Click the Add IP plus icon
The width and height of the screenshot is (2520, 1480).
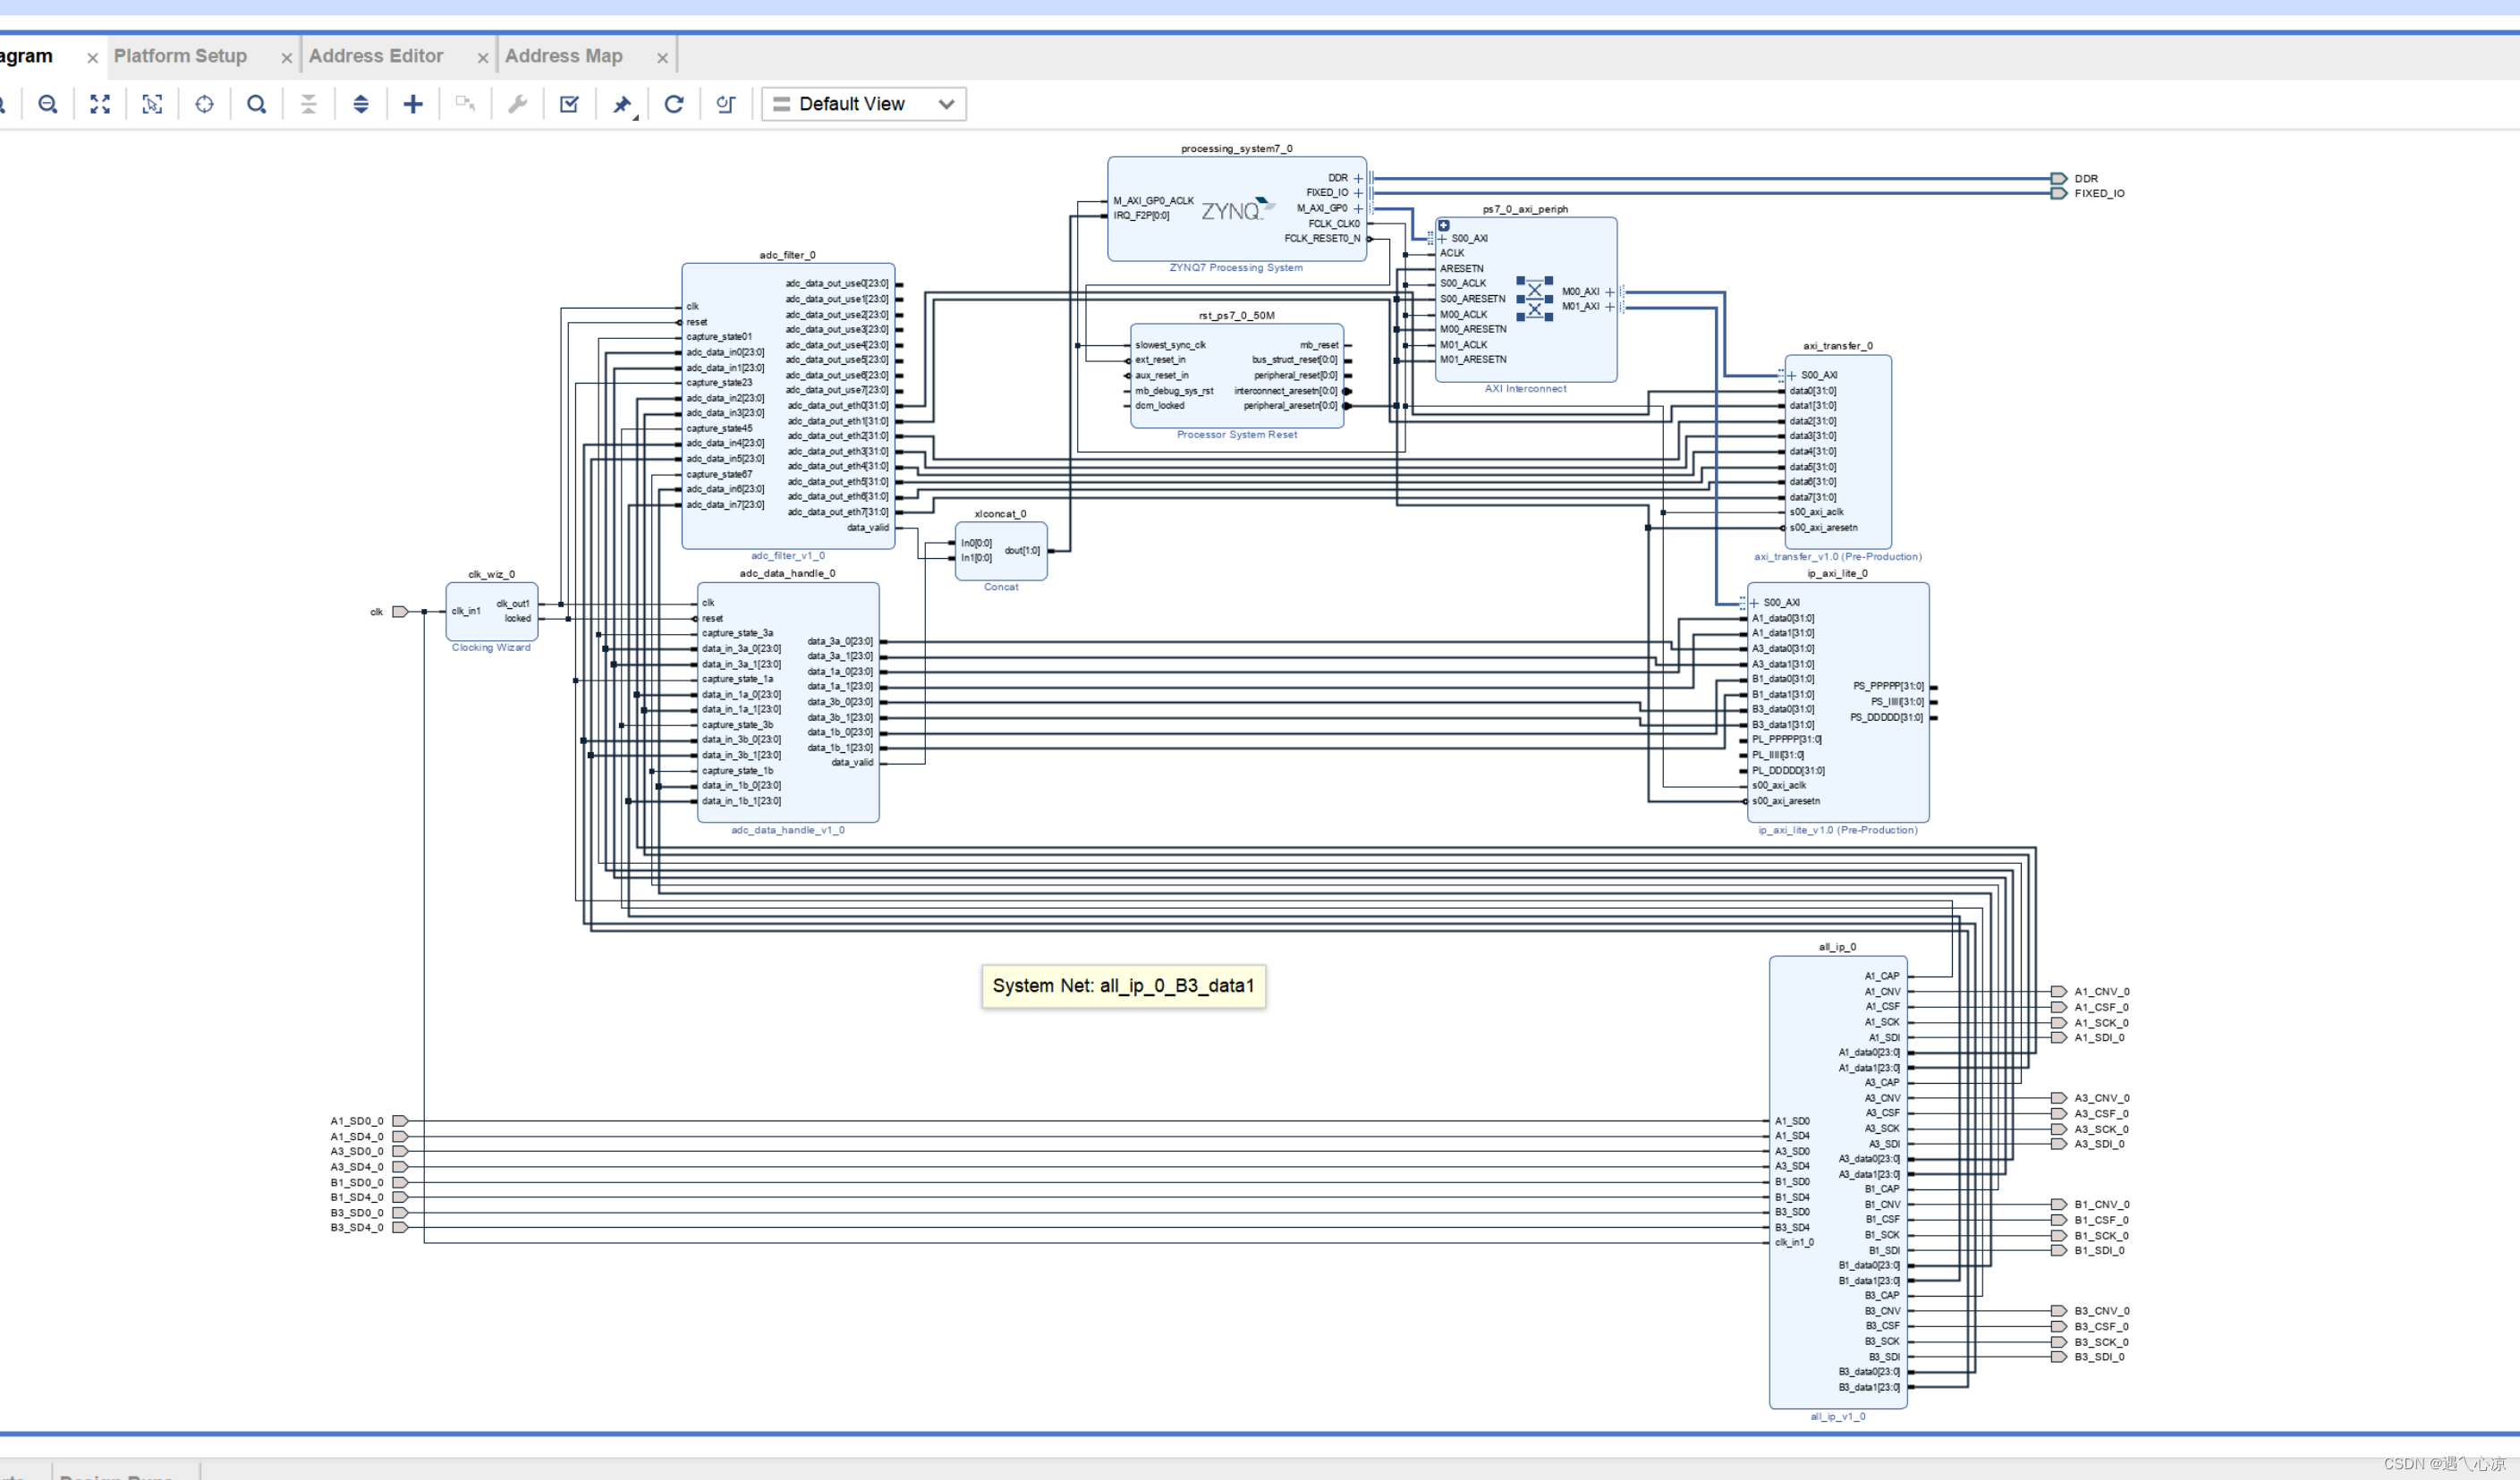(413, 104)
